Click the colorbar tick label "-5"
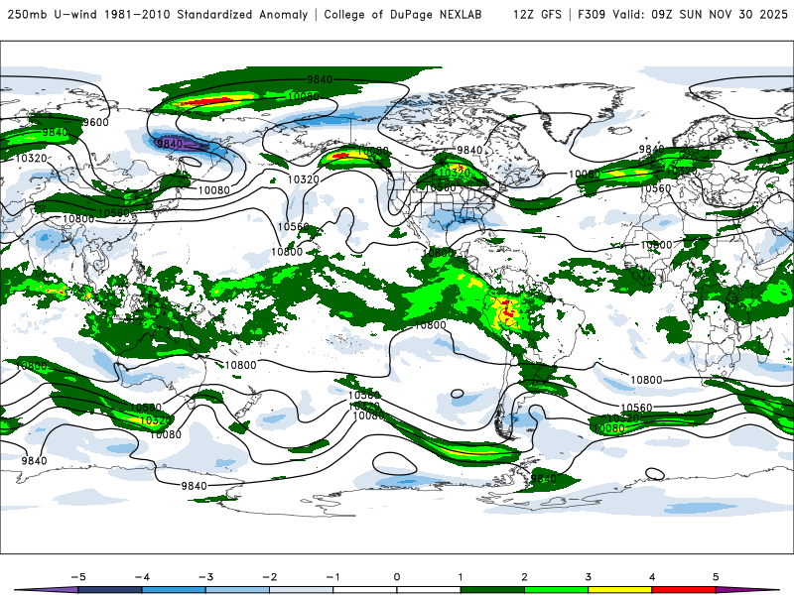 (78, 577)
